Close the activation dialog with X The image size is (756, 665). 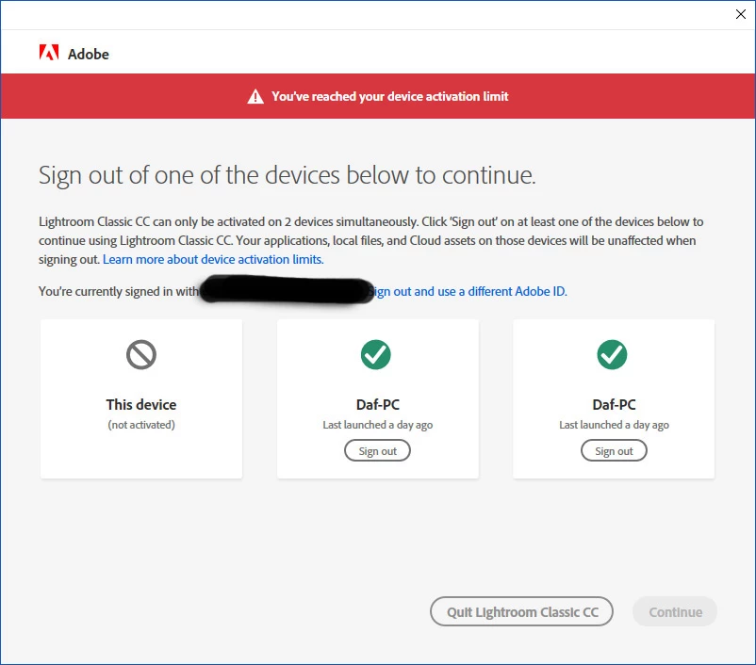pos(741,14)
